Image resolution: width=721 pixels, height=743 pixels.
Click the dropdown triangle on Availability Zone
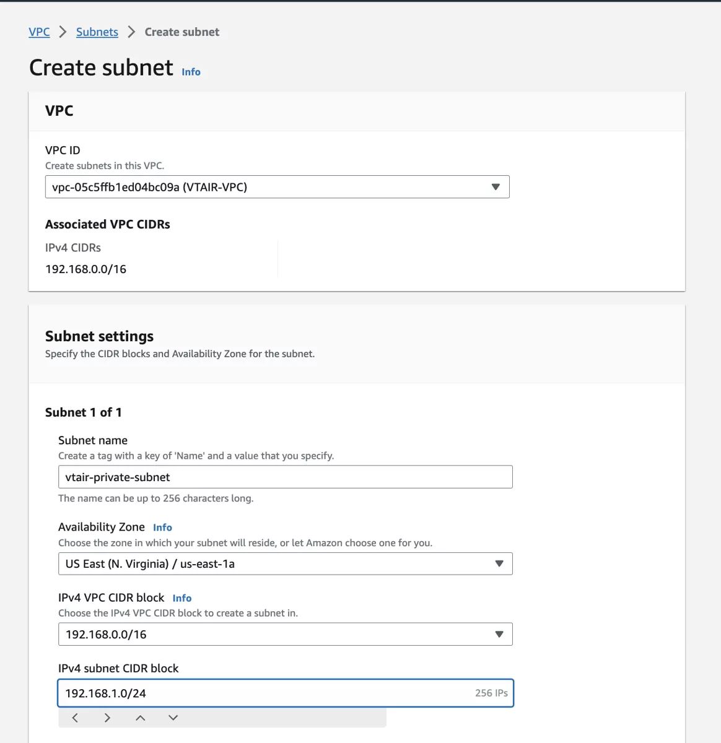(499, 563)
